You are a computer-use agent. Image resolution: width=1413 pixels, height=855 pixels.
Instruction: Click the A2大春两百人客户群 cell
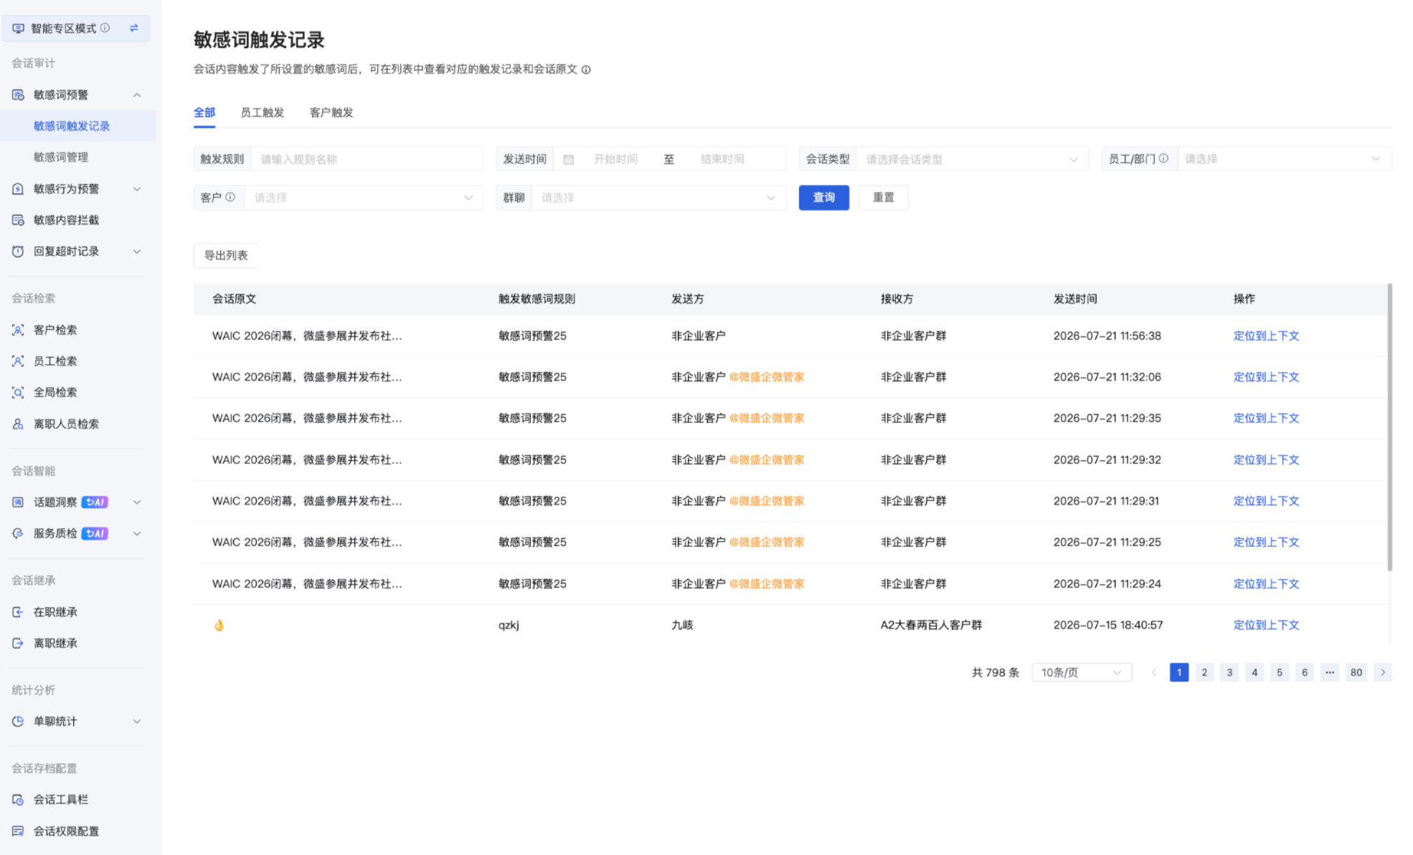931,625
